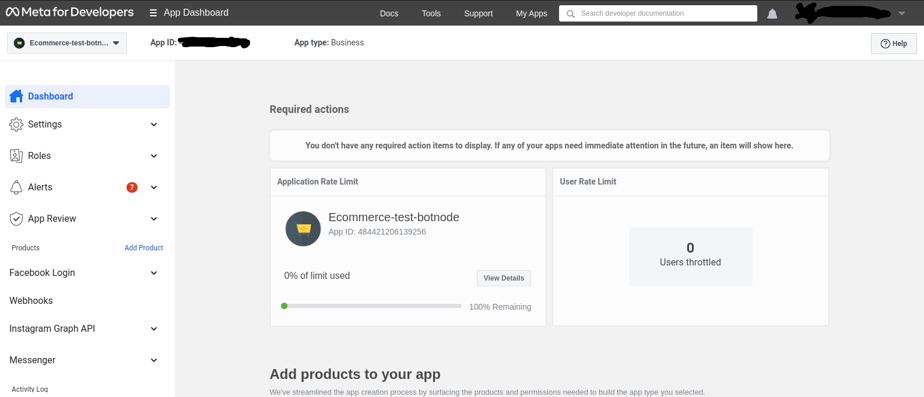
Task: Click the User Rate Limit header
Action: 588,182
